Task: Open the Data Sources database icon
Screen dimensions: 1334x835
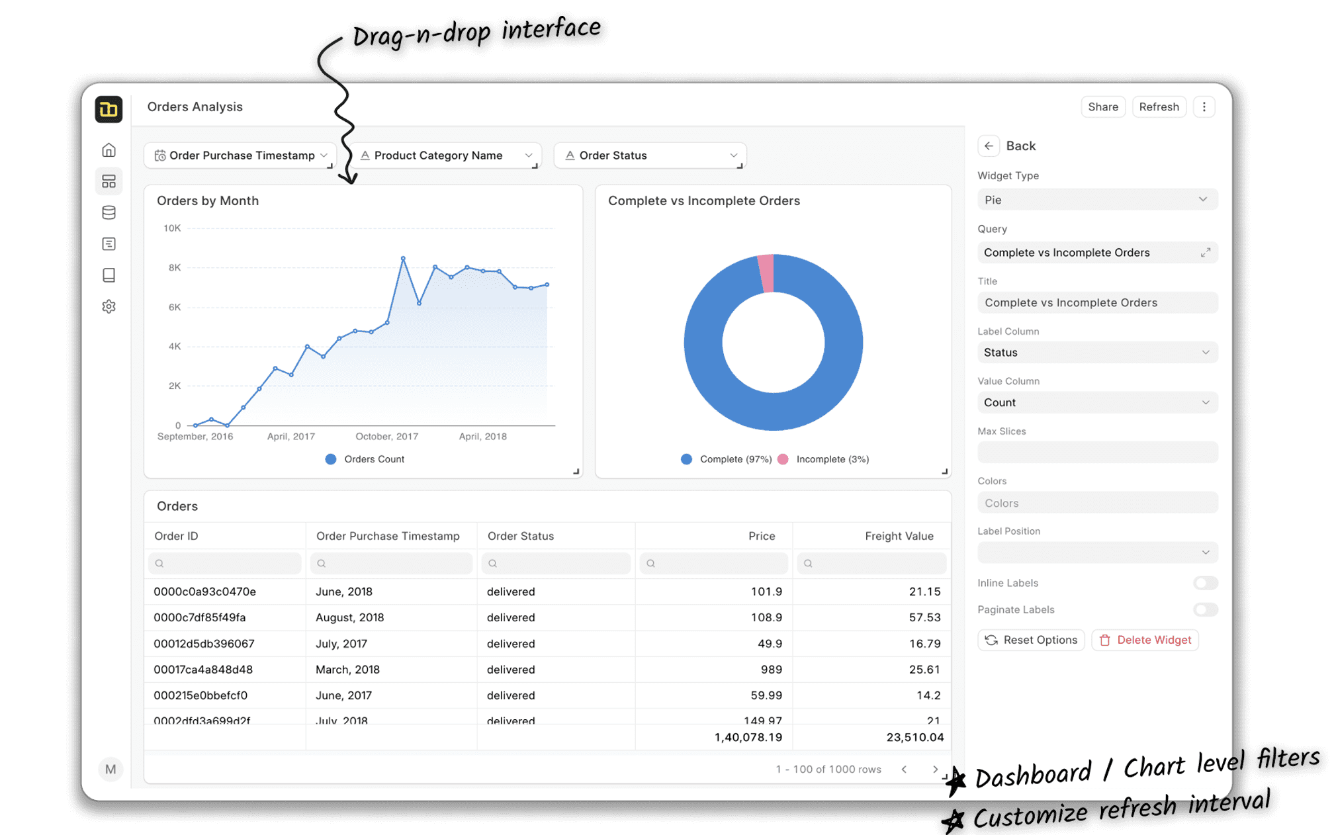Action: point(109,212)
